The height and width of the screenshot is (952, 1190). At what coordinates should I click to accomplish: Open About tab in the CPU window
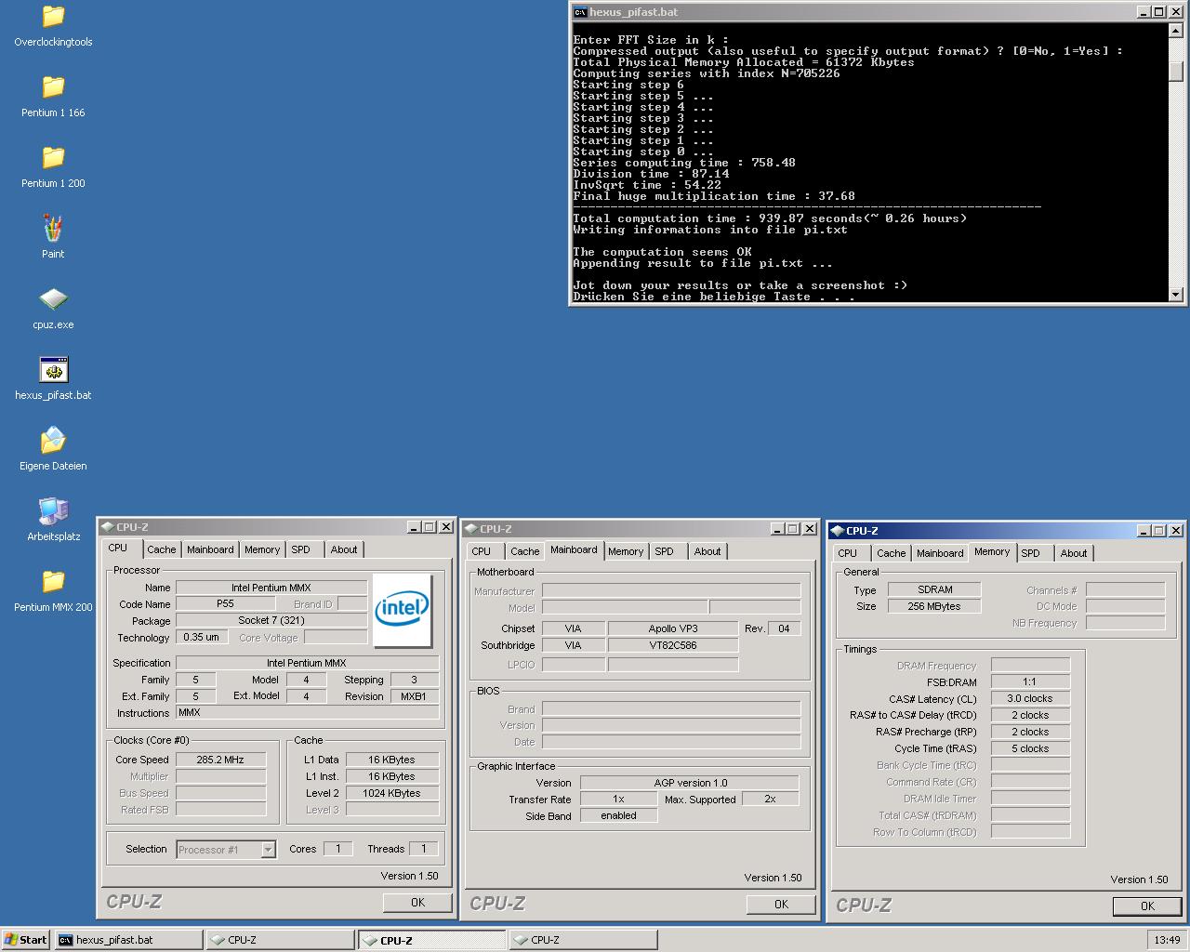[344, 549]
